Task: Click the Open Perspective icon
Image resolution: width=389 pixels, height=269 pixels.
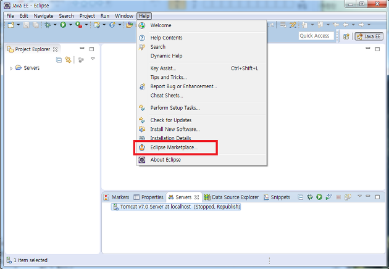Action: (x=346, y=36)
